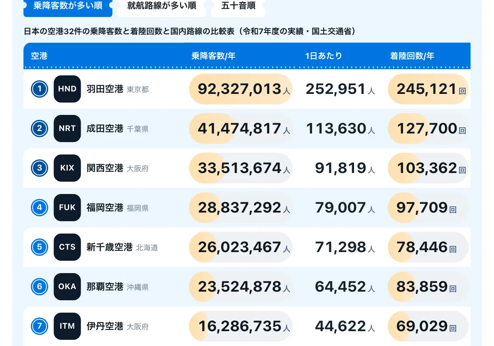Click the 着陸回数/年 column header

click(412, 56)
